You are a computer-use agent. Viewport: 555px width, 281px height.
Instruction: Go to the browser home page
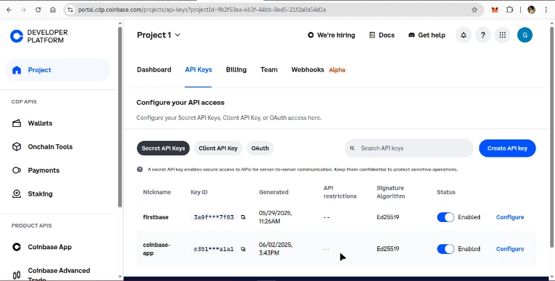coord(53,10)
